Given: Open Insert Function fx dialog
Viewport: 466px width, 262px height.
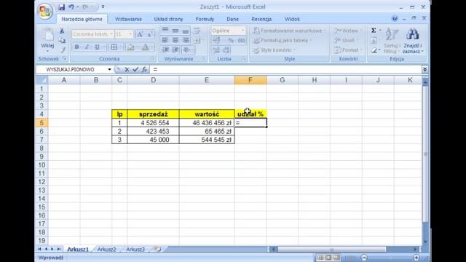Looking at the screenshot, I should point(144,70).
